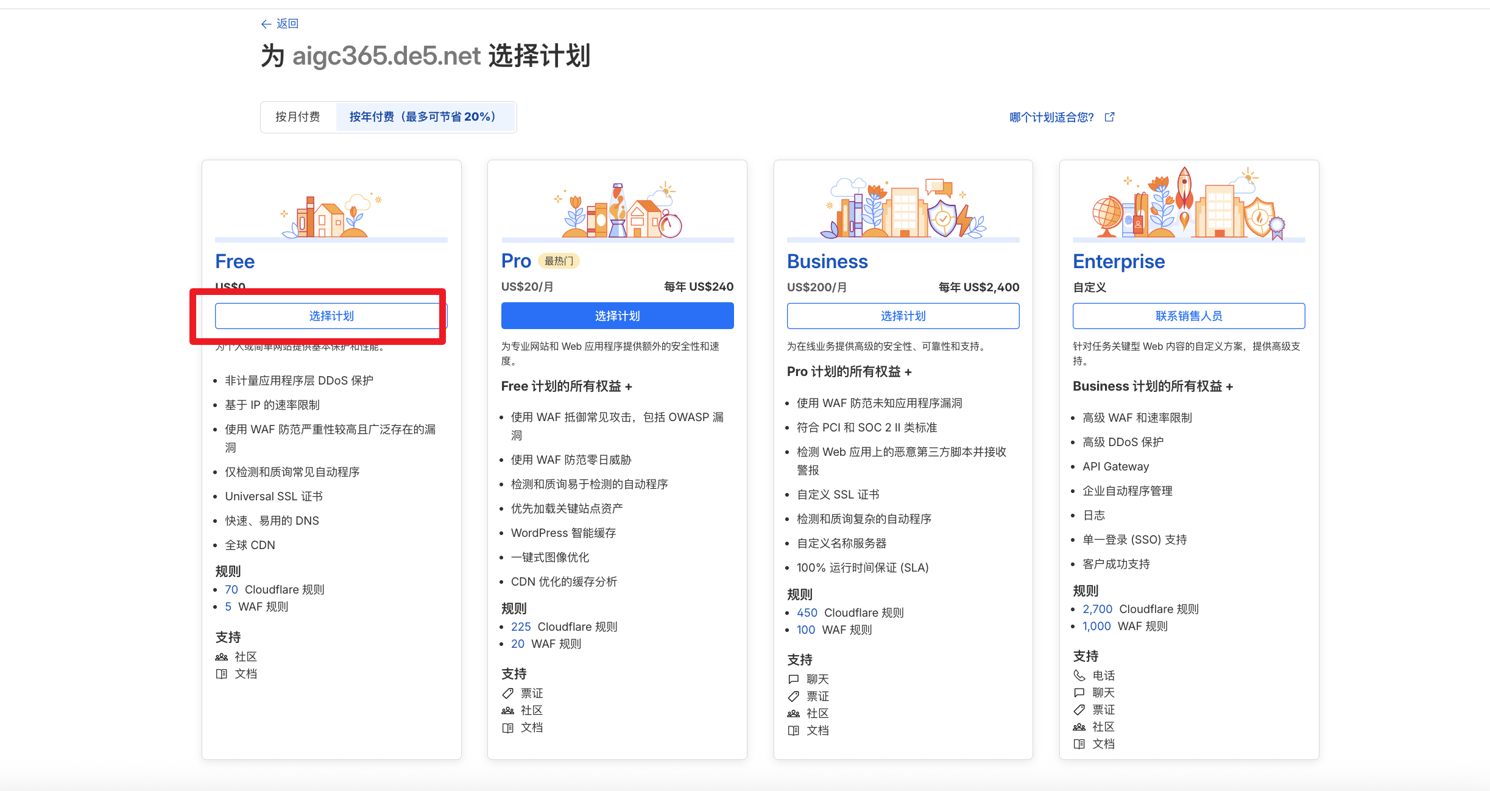Click the community people icon under Free support
1490x791 pixels.
(x=221, y=657)
